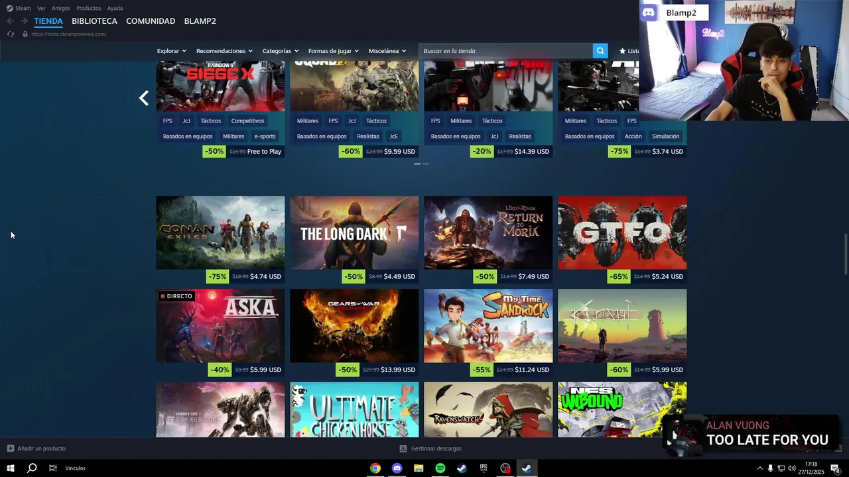The width and height of the screenshot is (849, 477).
Task: Open the Steam menu
Action: (23, 8)
